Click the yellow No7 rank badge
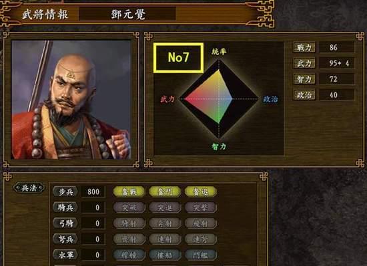Viewport: 367px width, 266px height. coord(178,58)
